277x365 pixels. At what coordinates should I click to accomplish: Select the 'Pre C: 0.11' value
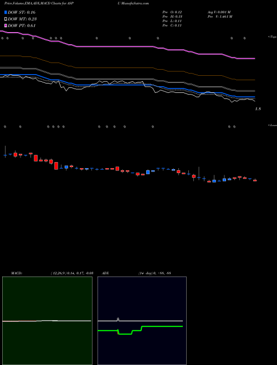point(172,25)
